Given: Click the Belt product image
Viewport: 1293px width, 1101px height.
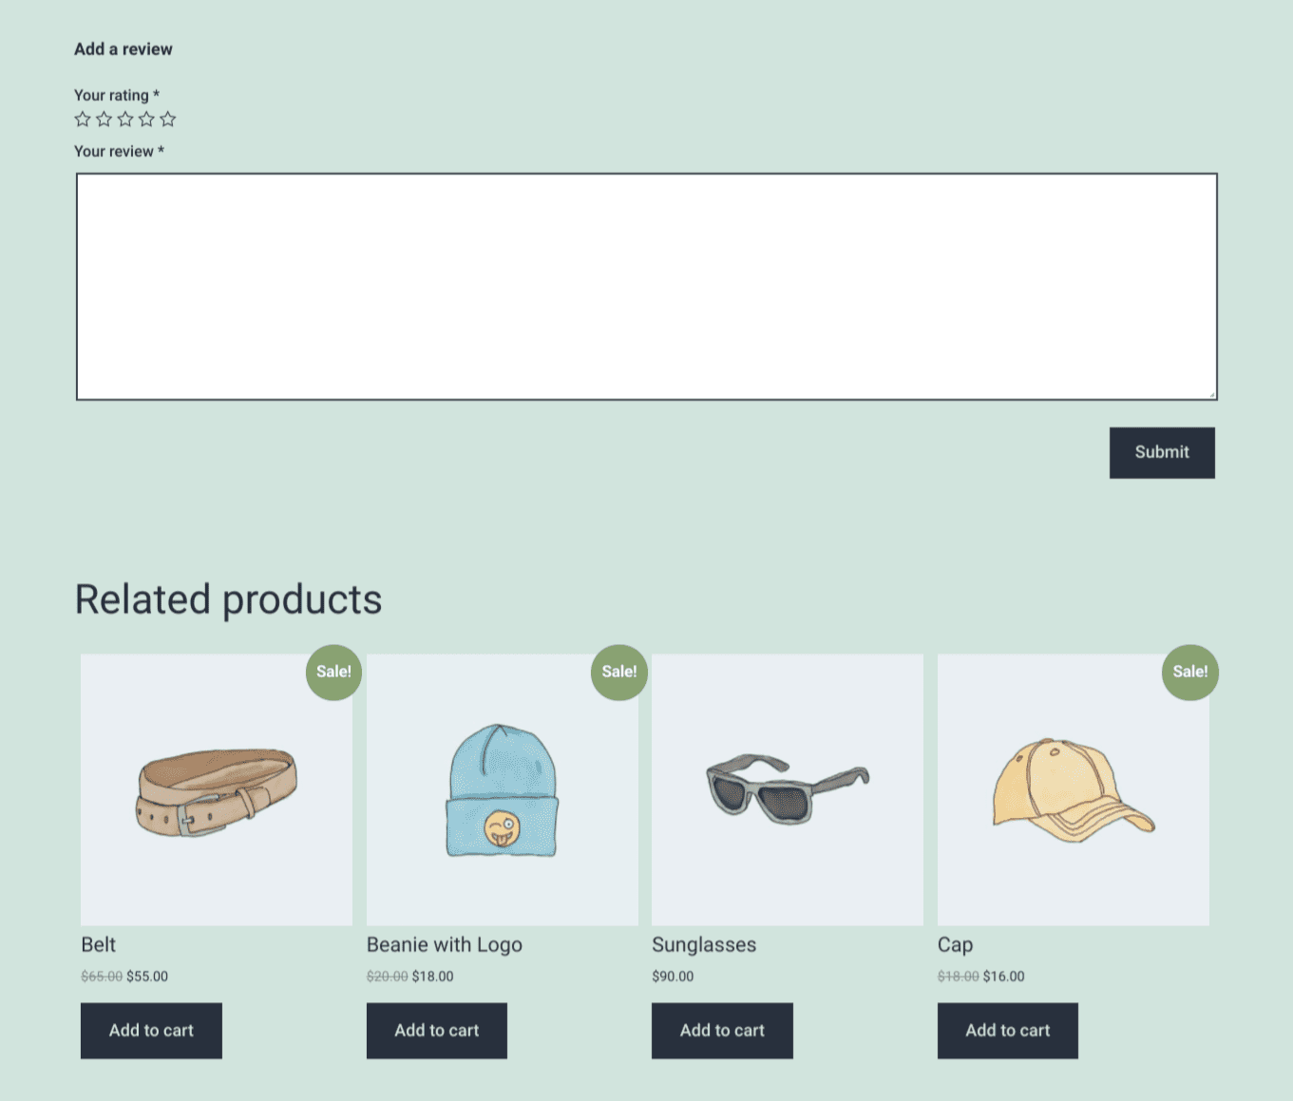Looking at the screenshot, I should click(x=217, y=788).
